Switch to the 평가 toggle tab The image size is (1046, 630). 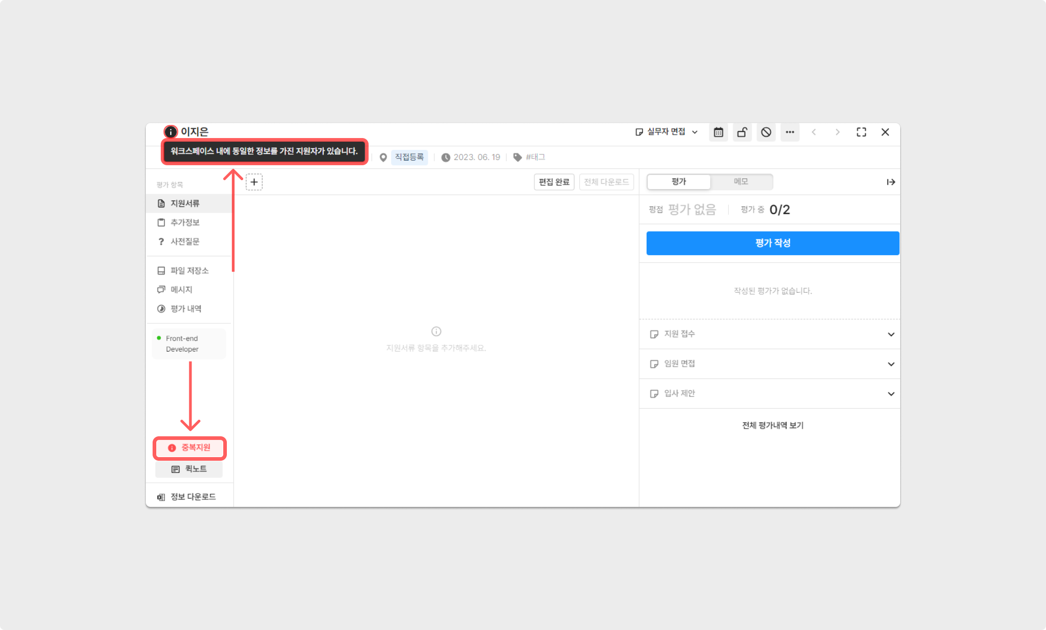pyautogui.click(x=679, y=181)
